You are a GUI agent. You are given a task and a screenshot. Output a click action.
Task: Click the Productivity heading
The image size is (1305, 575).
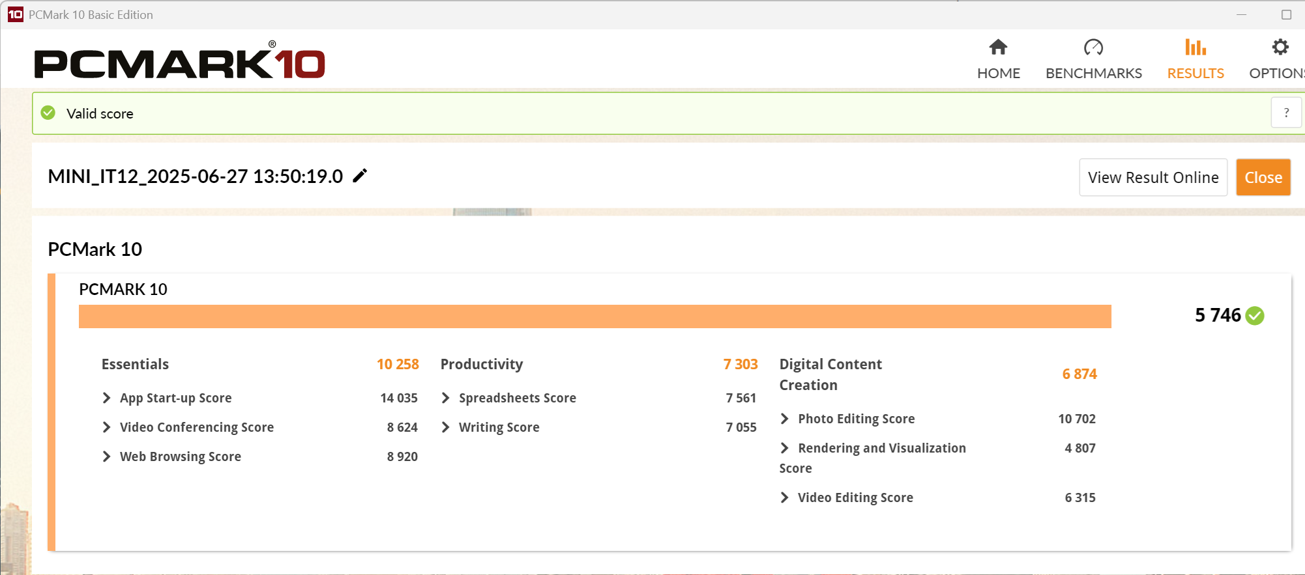point(482,364)
